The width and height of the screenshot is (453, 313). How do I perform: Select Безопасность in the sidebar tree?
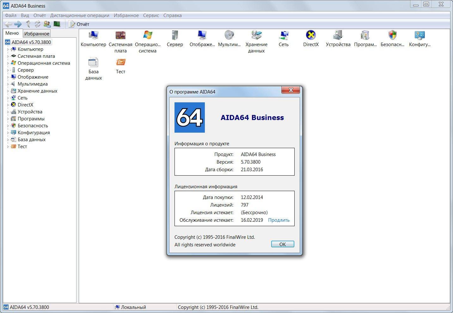tap(33, 126)
